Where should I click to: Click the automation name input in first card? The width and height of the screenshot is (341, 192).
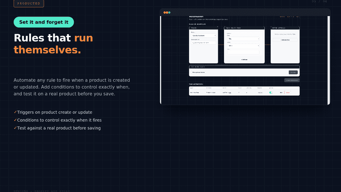pyautogui.click(x=203, y=43)
